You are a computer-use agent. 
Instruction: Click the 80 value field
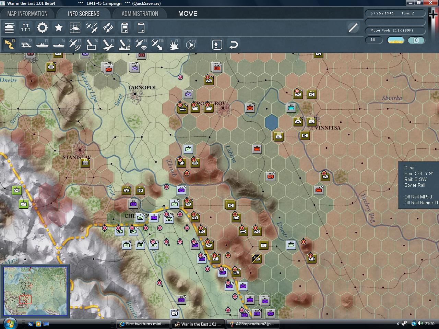pyautogui.click(x=374, y=40)
